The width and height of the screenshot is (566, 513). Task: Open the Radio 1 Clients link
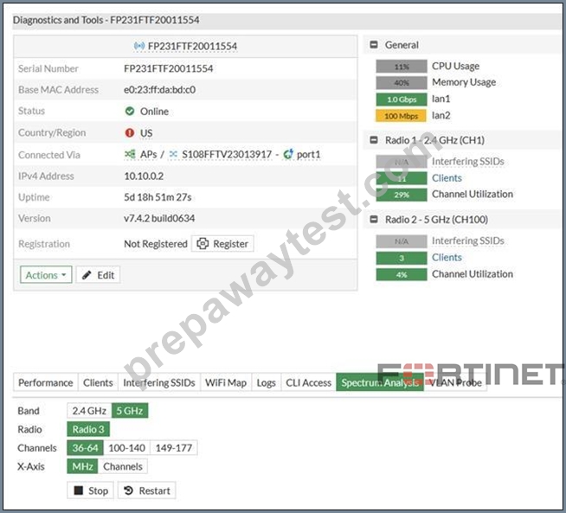(447, 178)
